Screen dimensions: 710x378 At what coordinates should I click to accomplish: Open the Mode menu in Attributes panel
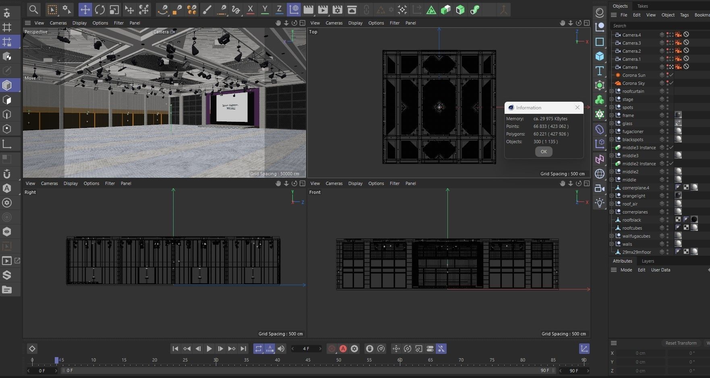tap(626, 270)
